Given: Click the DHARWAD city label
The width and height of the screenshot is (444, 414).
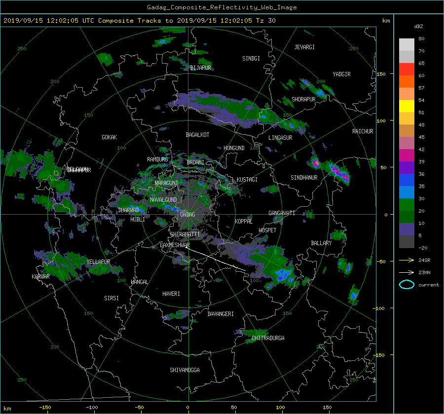Looking at the screenshot, I should pos(129,210).
